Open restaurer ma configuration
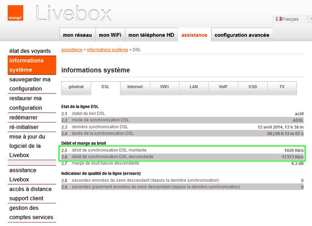Screen dimensions: 312x226 [x=32, y=103]
